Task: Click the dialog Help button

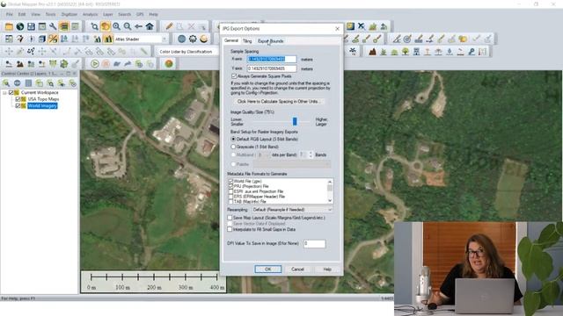Action: (x=327, y=269)
